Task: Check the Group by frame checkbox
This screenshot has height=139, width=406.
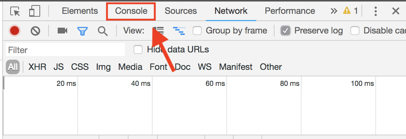Action: [x=197, y=31]
